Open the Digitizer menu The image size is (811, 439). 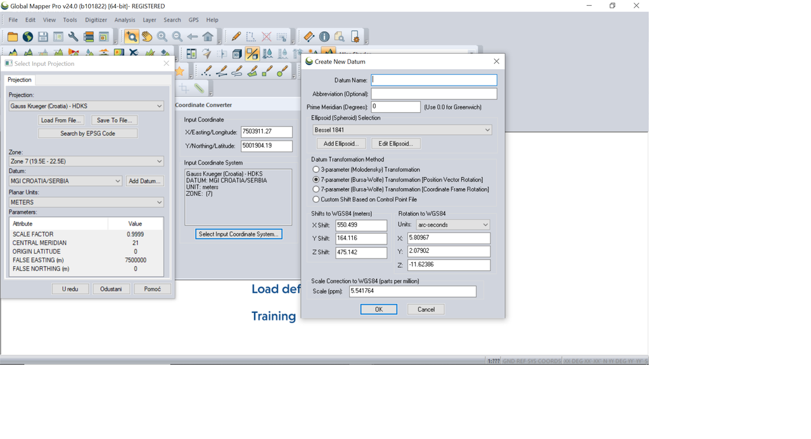tap(96, 20)
